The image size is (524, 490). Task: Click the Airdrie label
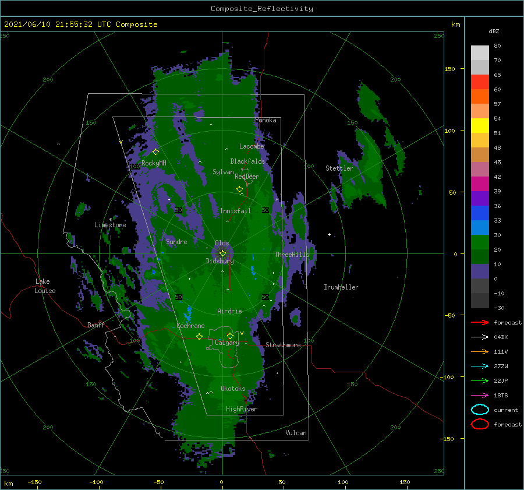(229, 311)
